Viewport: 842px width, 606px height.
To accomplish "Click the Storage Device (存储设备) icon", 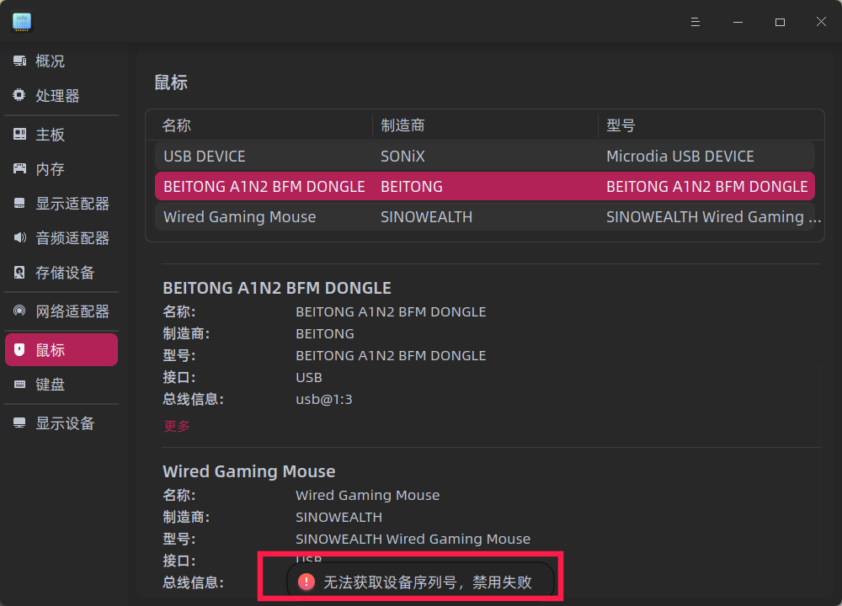I will coord(19,273).
